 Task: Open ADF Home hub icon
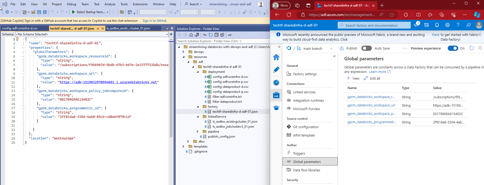(276, 57)
